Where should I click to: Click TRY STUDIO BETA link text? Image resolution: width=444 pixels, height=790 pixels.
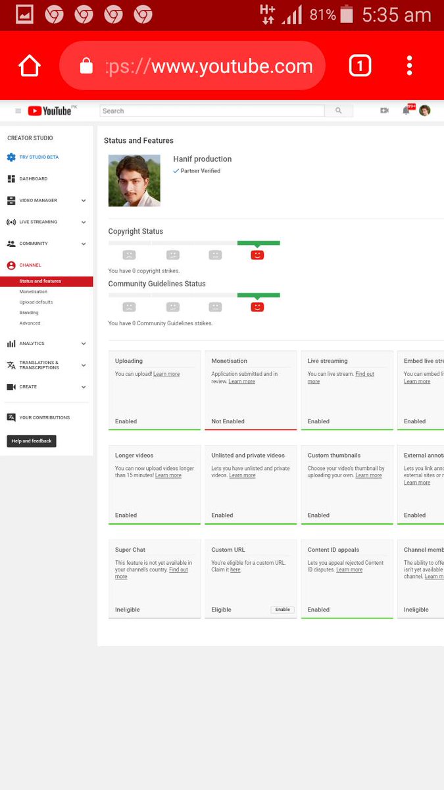39,157
